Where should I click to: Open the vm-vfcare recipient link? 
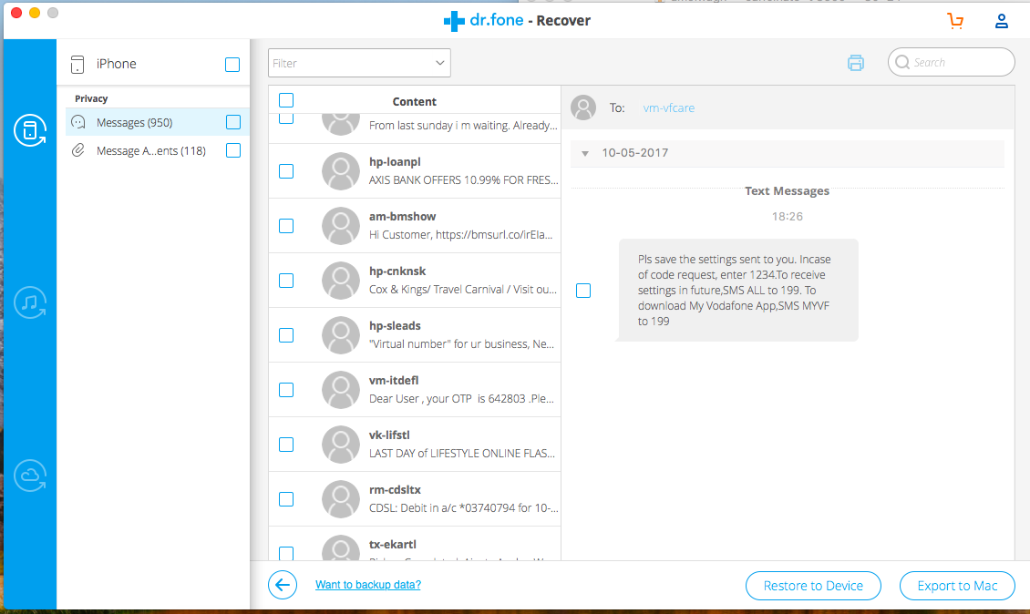point(669,108)
